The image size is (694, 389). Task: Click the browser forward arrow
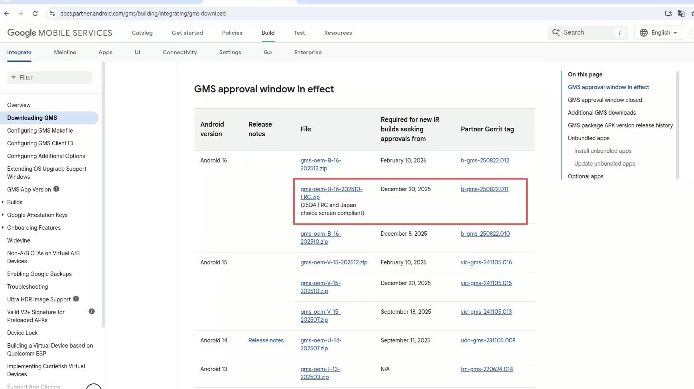click(21, 14)
